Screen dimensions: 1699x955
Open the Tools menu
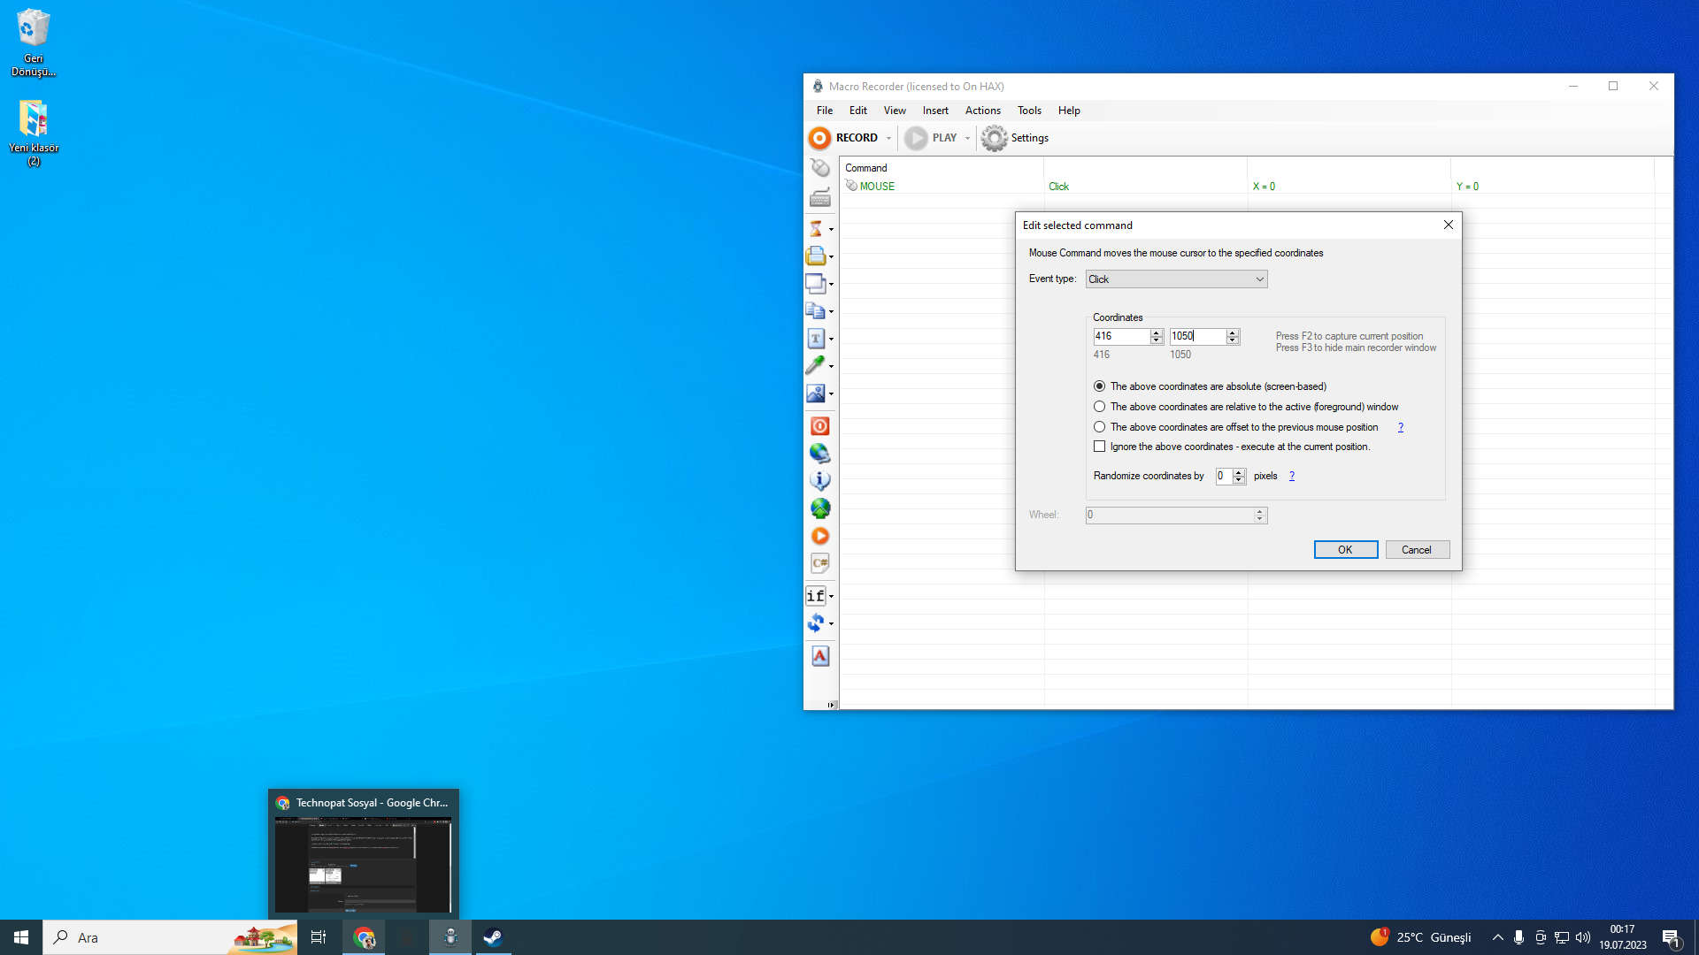click(1028, 111)
